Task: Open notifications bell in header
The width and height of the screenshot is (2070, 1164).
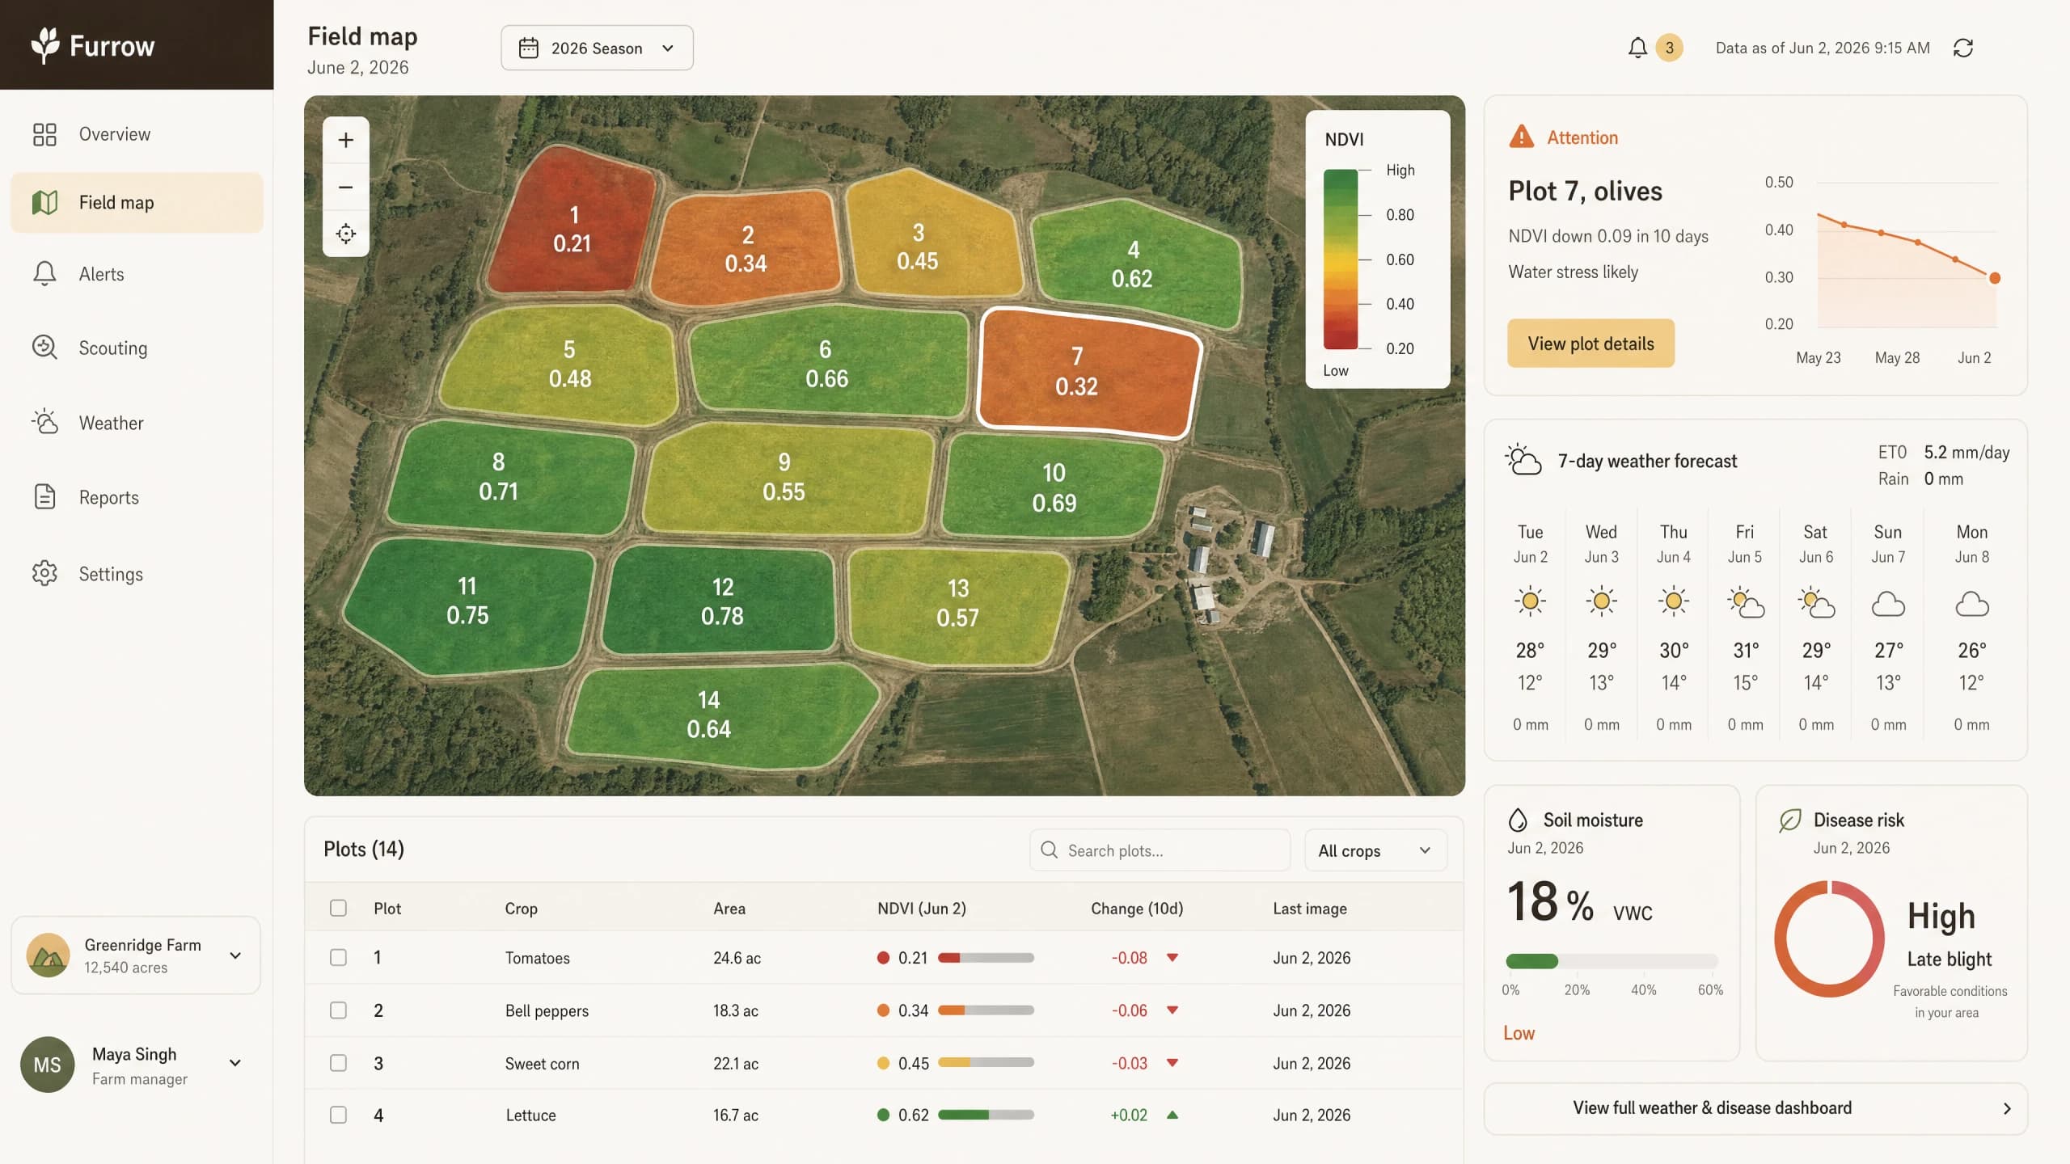Action: click(1637, 48)
